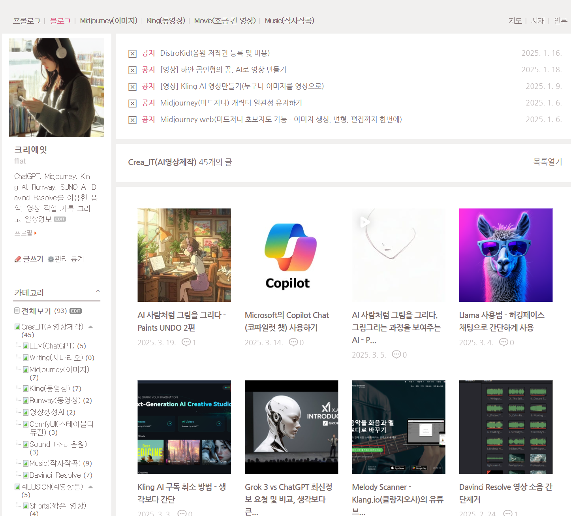Open the 지도 link in the header
Viewport: 571px width, 516px height.
pyautogui.click(x=515, y=21)
